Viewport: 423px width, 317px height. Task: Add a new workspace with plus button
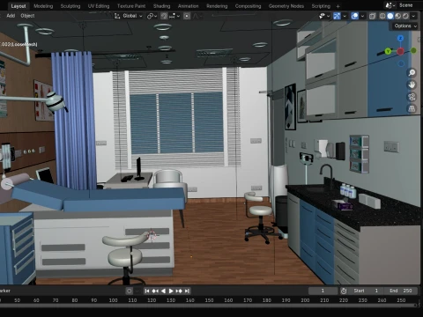tap(338, 6)
